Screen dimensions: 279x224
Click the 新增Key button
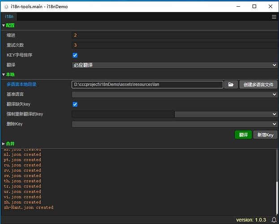[x=265, y=134]
